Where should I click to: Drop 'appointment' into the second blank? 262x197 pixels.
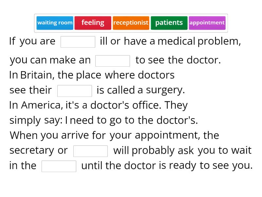click(113, 60)
